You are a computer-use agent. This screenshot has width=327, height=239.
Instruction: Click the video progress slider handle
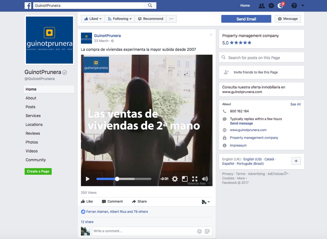coord(117,179)
